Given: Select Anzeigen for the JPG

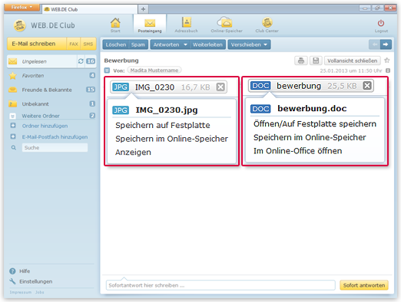Looking at the screenshot, I should tap(133, 153).
